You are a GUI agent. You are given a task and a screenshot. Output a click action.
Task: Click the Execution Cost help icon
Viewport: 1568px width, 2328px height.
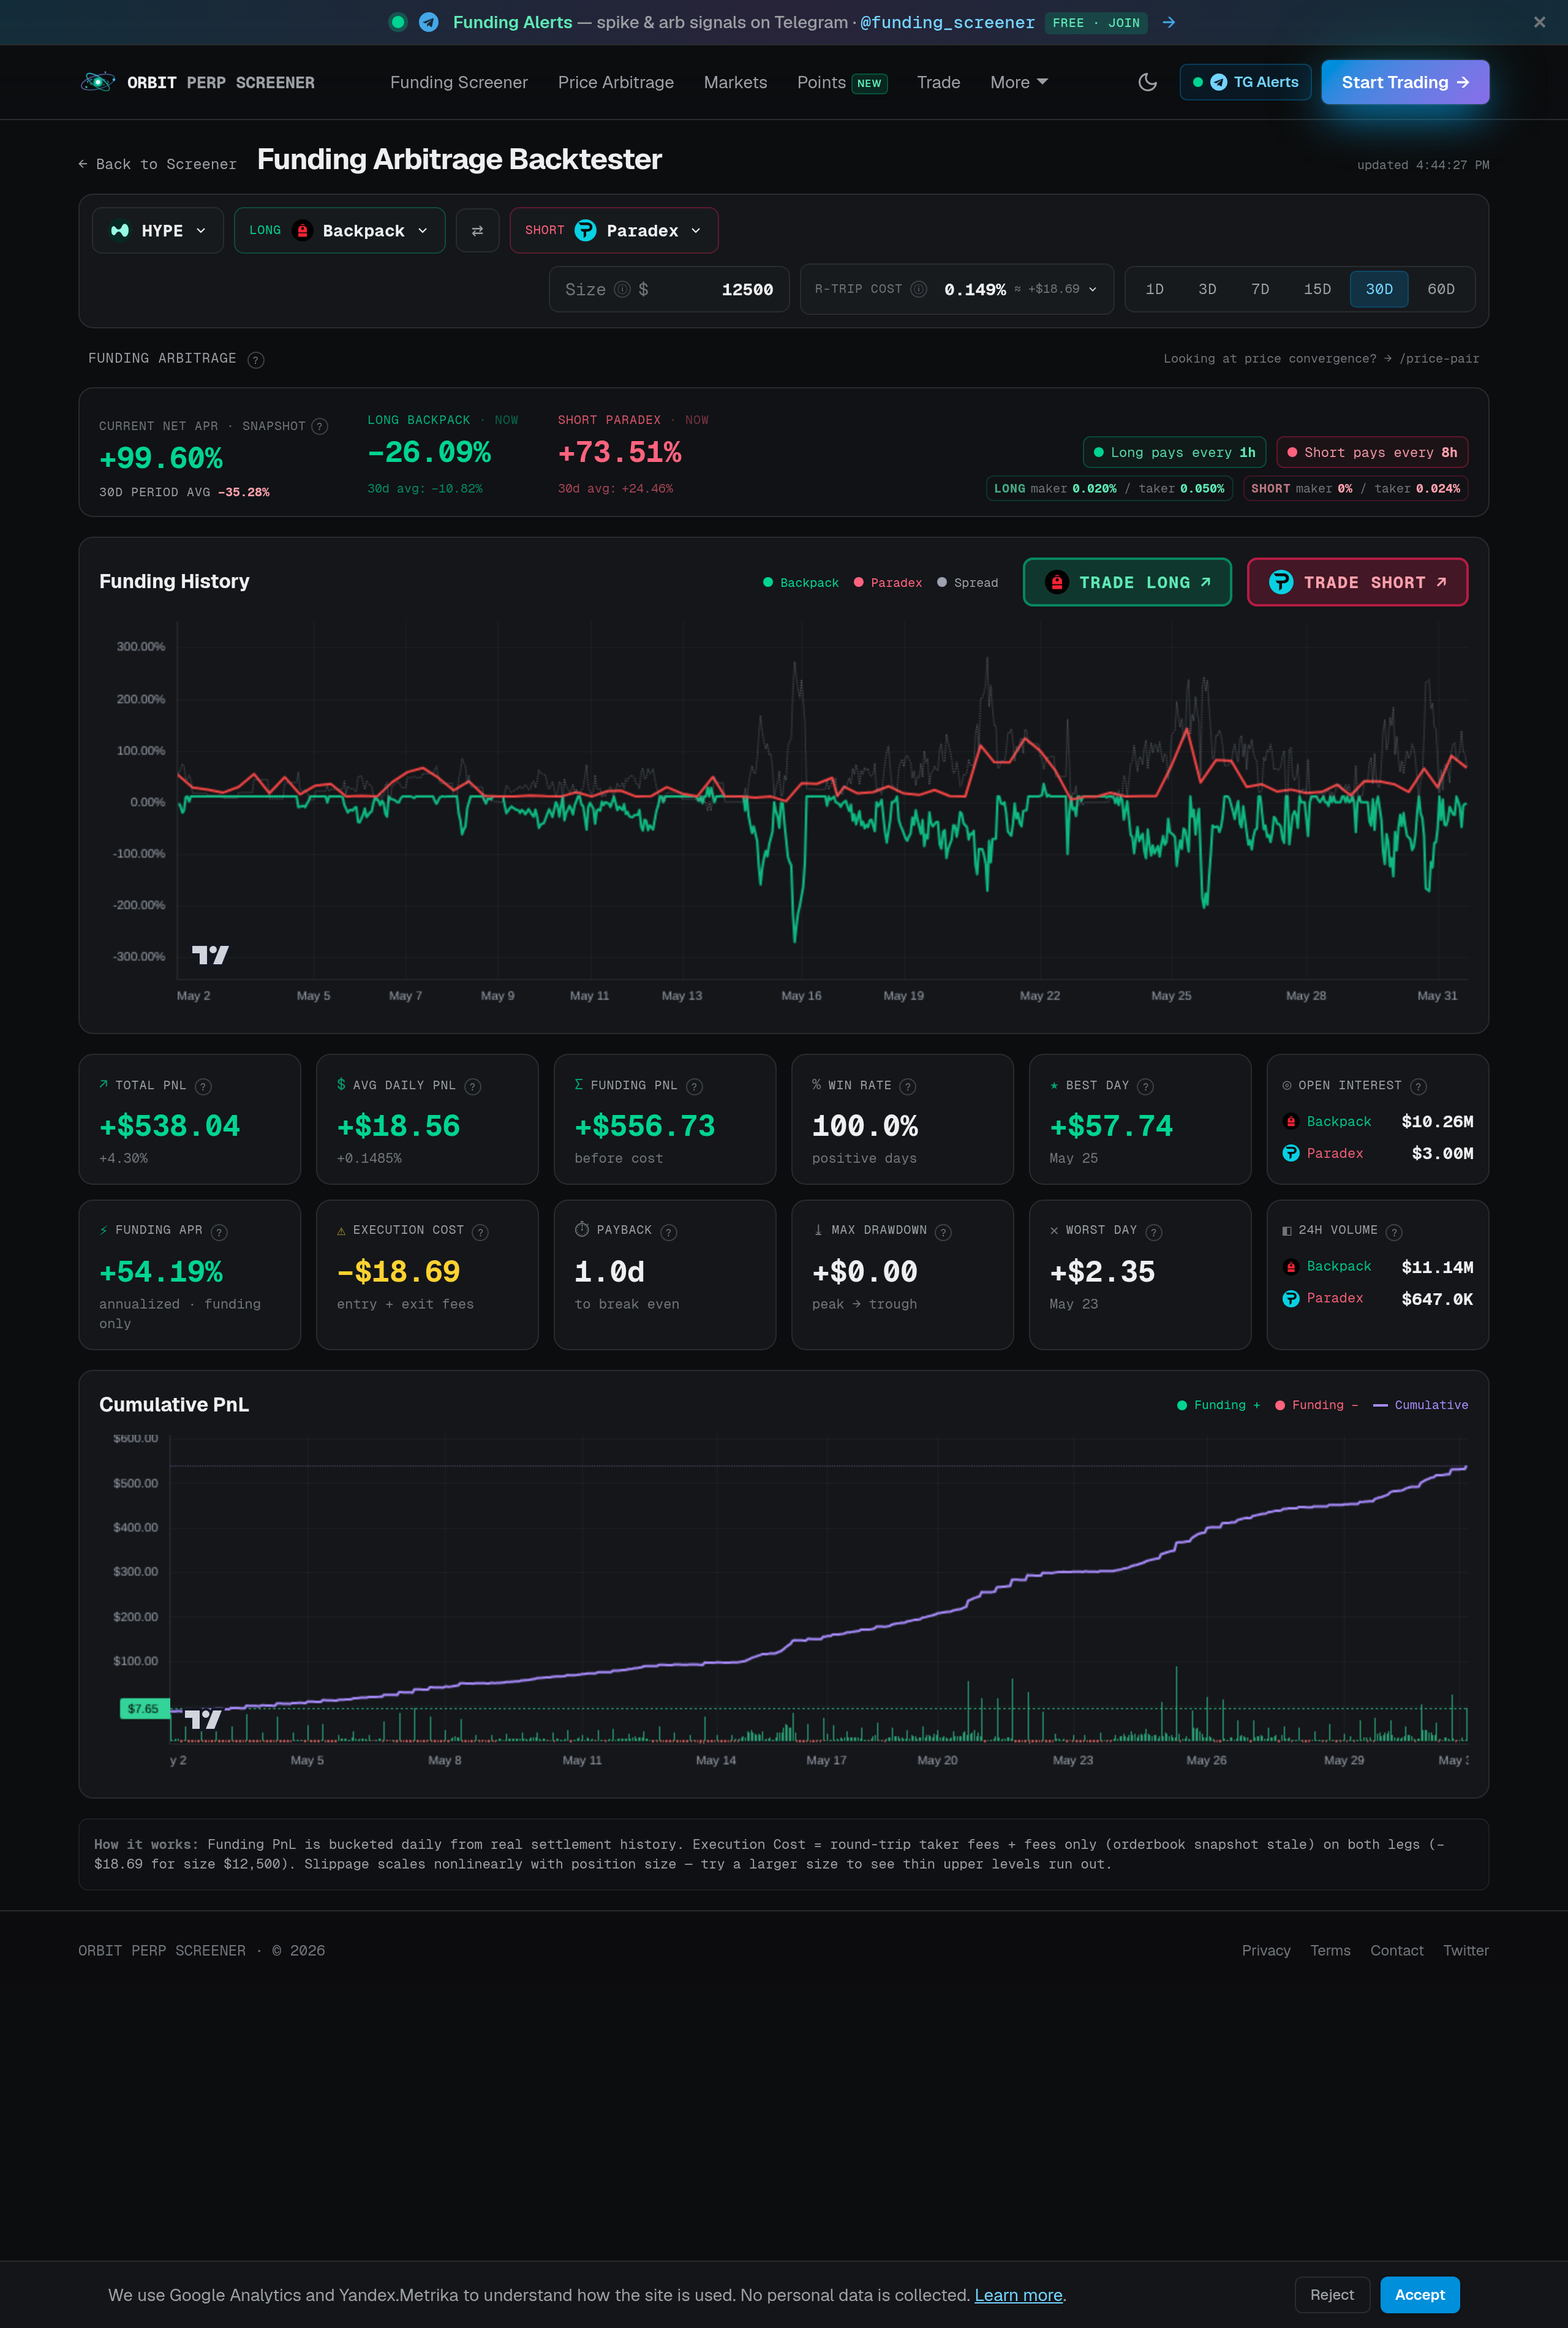click(480, 1232)
